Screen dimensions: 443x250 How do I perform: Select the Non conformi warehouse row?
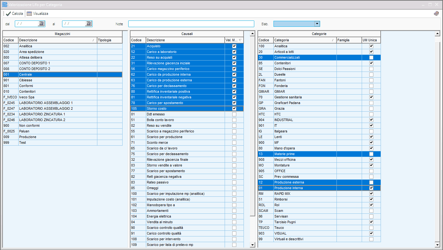[62, 125]
